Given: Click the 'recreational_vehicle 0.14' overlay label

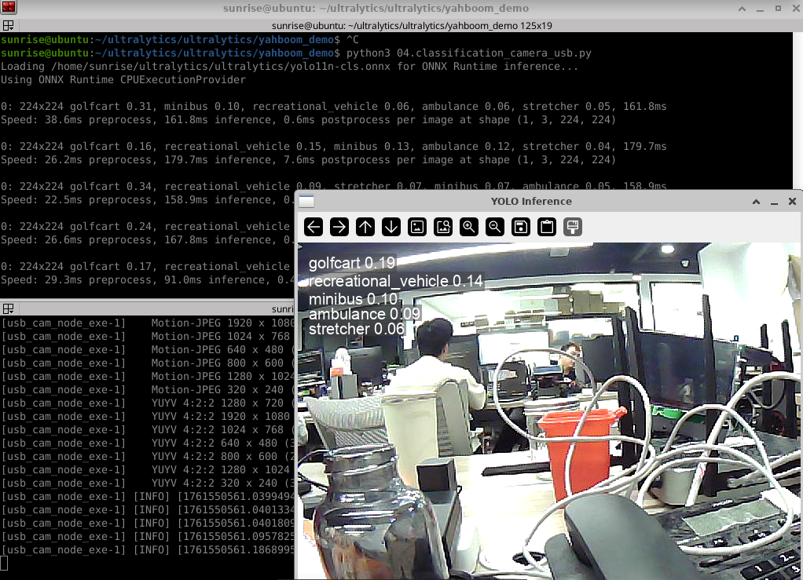Looking at the screenshot, I should pos(395,281).
